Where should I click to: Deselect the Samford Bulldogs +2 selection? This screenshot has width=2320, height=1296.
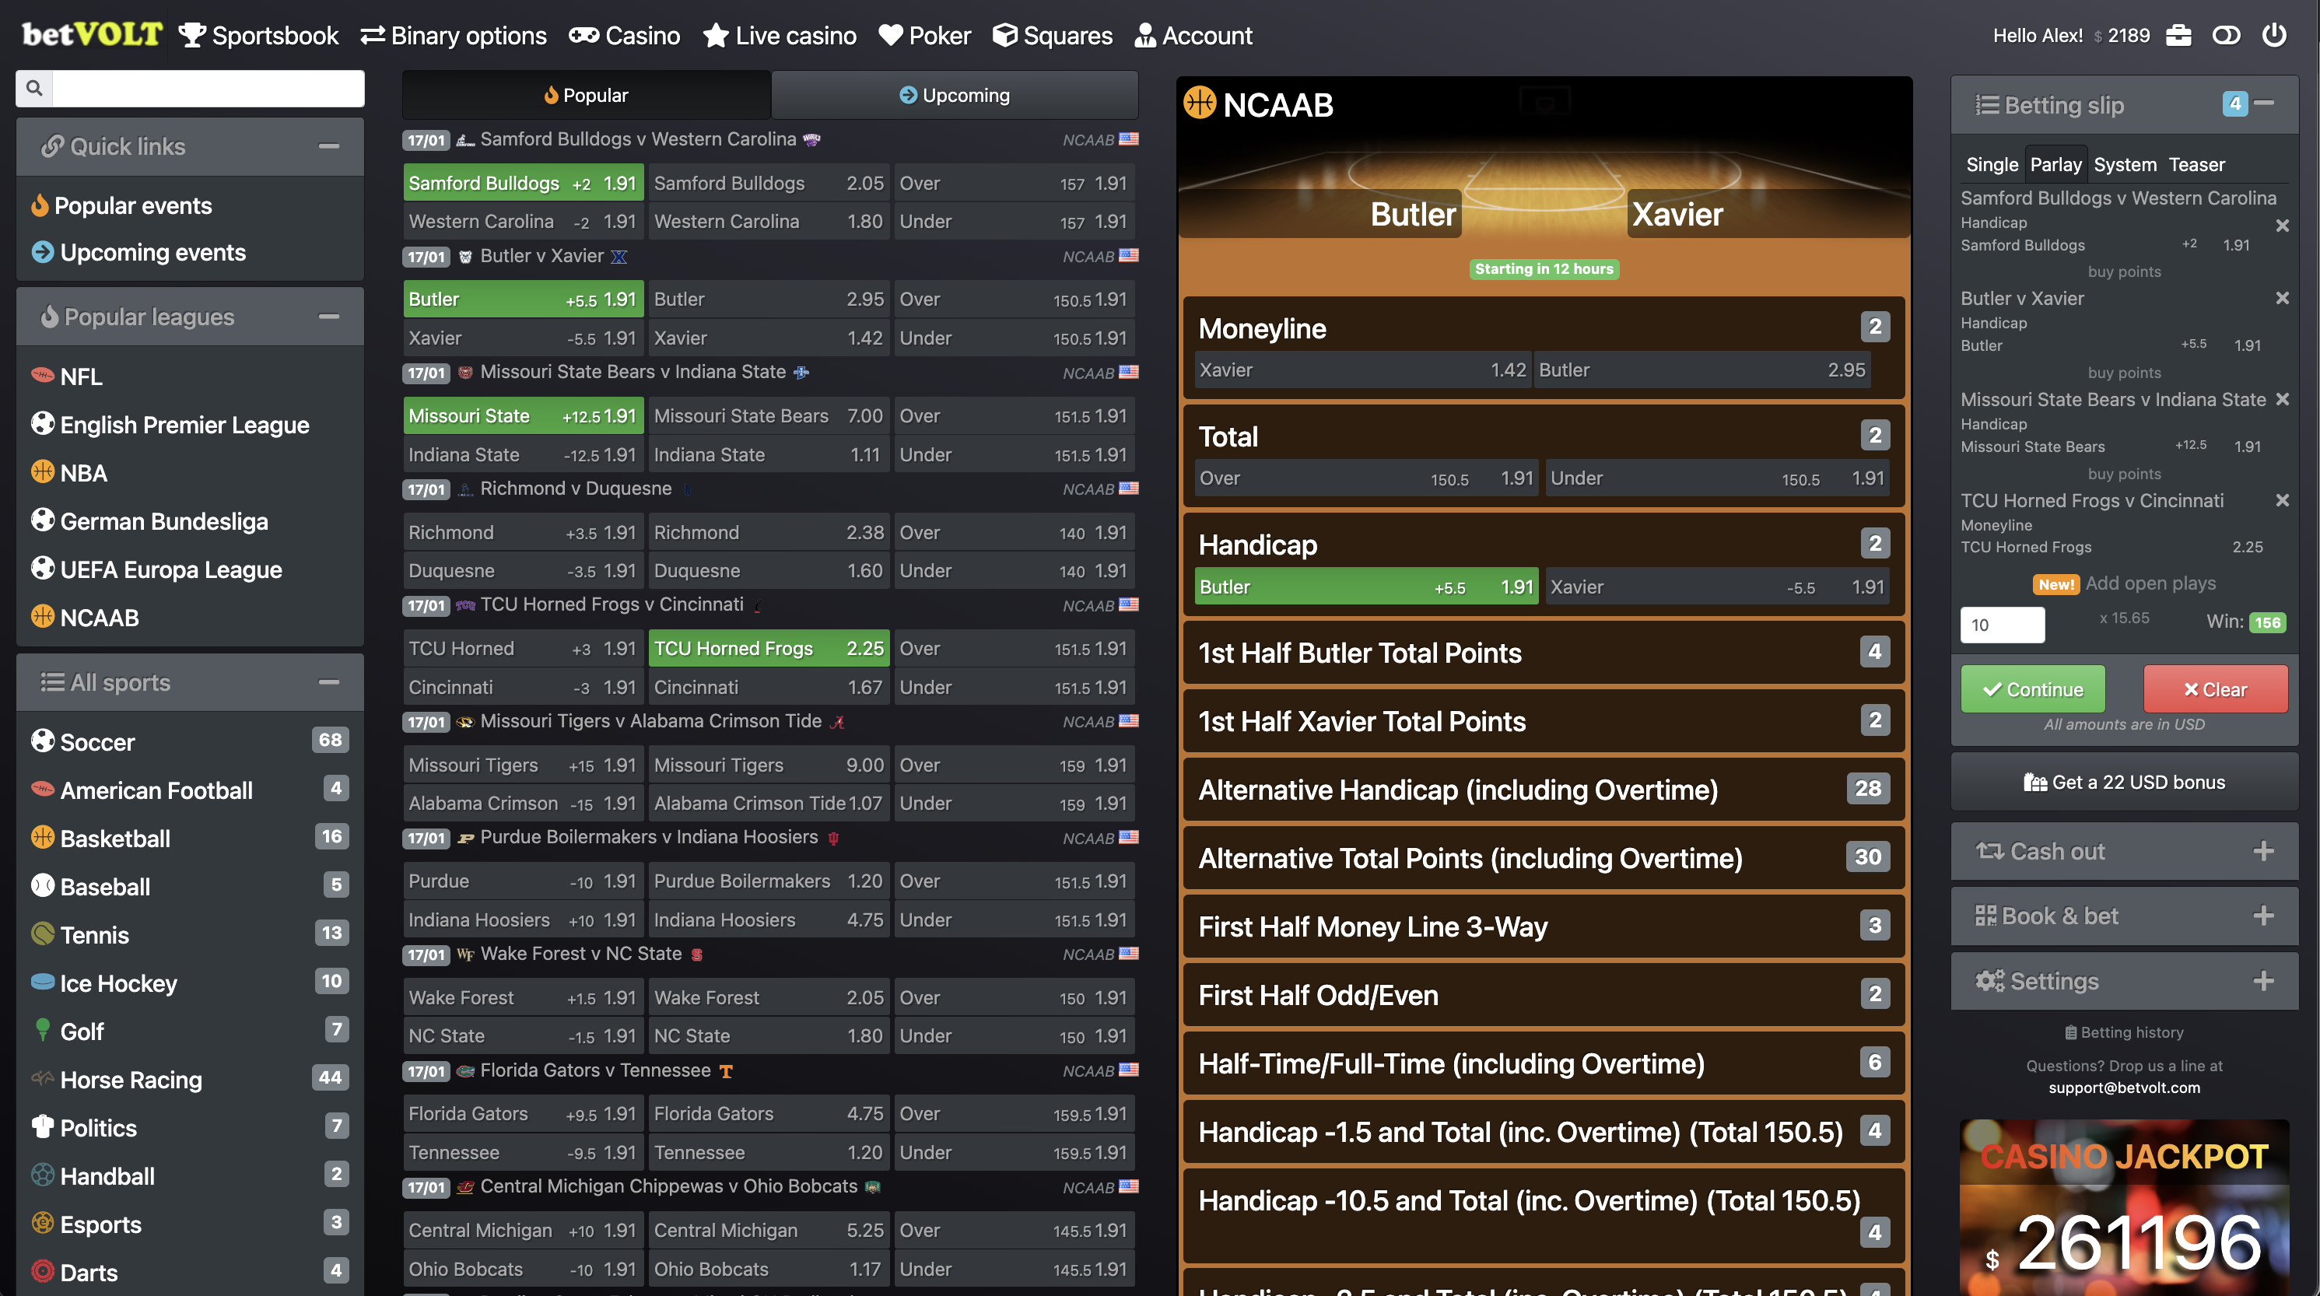click(x=522, y=181)
